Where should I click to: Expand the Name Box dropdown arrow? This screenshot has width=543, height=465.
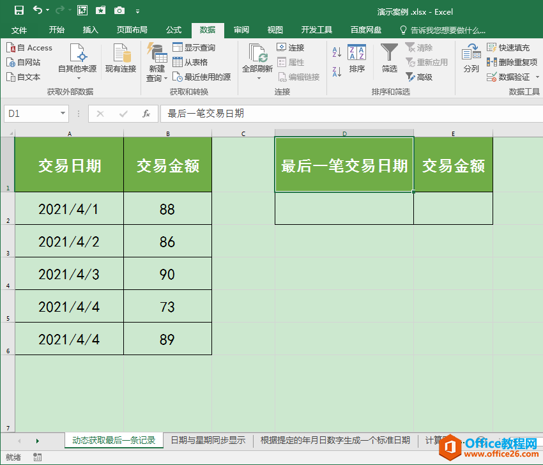point(63,114)
